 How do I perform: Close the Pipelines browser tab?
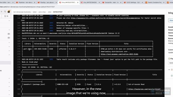click(x=35, y=2)
